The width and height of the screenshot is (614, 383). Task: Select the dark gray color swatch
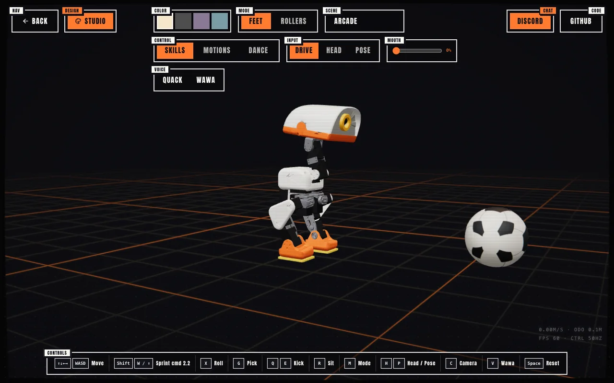coord(183,21)
